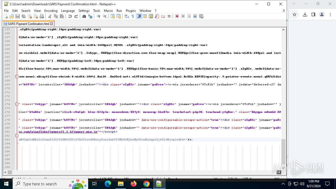Image resolution: width=336 pixels, height=189 pixels.
Task: Click the horizontal scrollbar left arrow
Action: click(5, 172)
